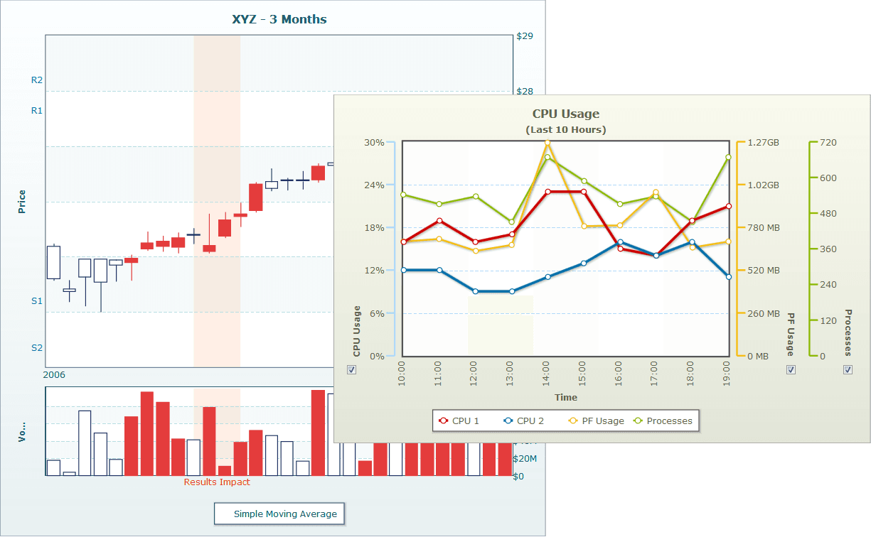The image size is (871, 537).
Task: Click the first volume bar in the XYZ chart
Action: point(53,467)
